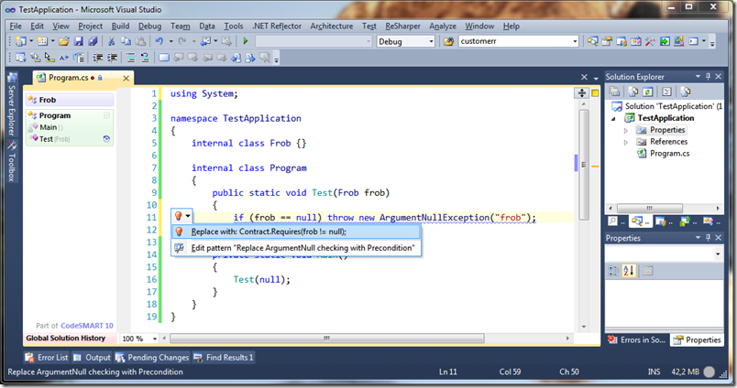
Task: Select Main method in history panel
Action: click(x=48, y=127)
